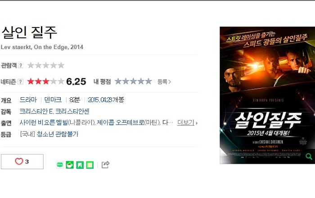Open the 덴마크 country link

coord(53,100)
